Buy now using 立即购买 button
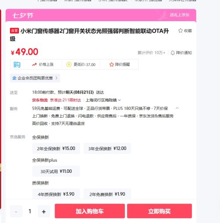 coord(159,211)
